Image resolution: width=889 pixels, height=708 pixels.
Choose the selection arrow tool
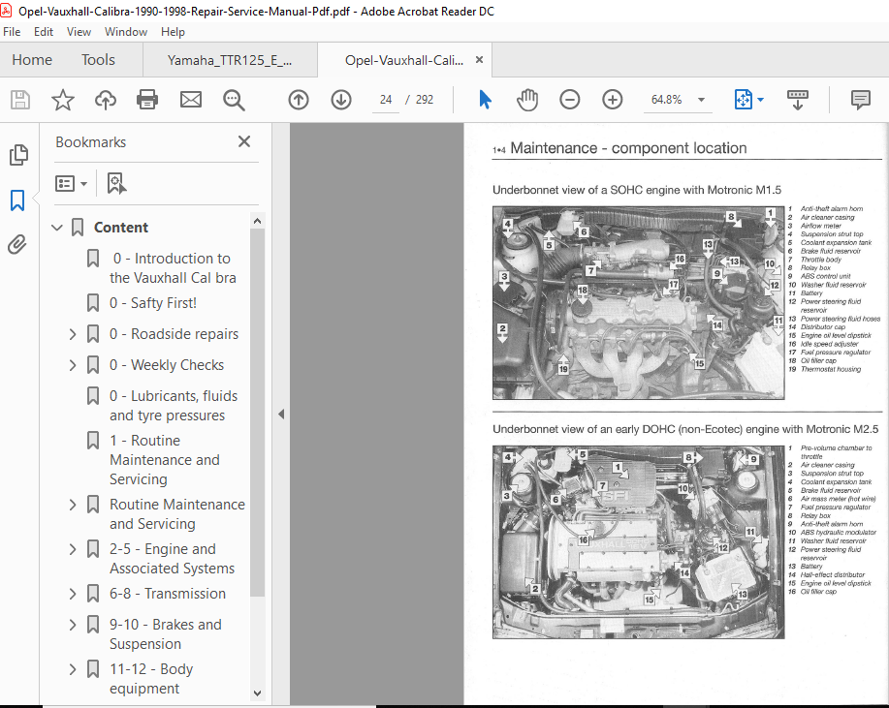(485, 100)
